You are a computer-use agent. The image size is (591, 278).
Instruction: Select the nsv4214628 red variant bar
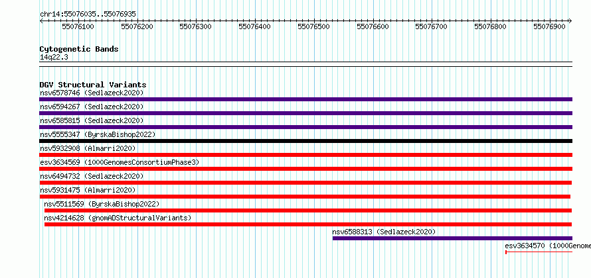[x=308, y=224]
